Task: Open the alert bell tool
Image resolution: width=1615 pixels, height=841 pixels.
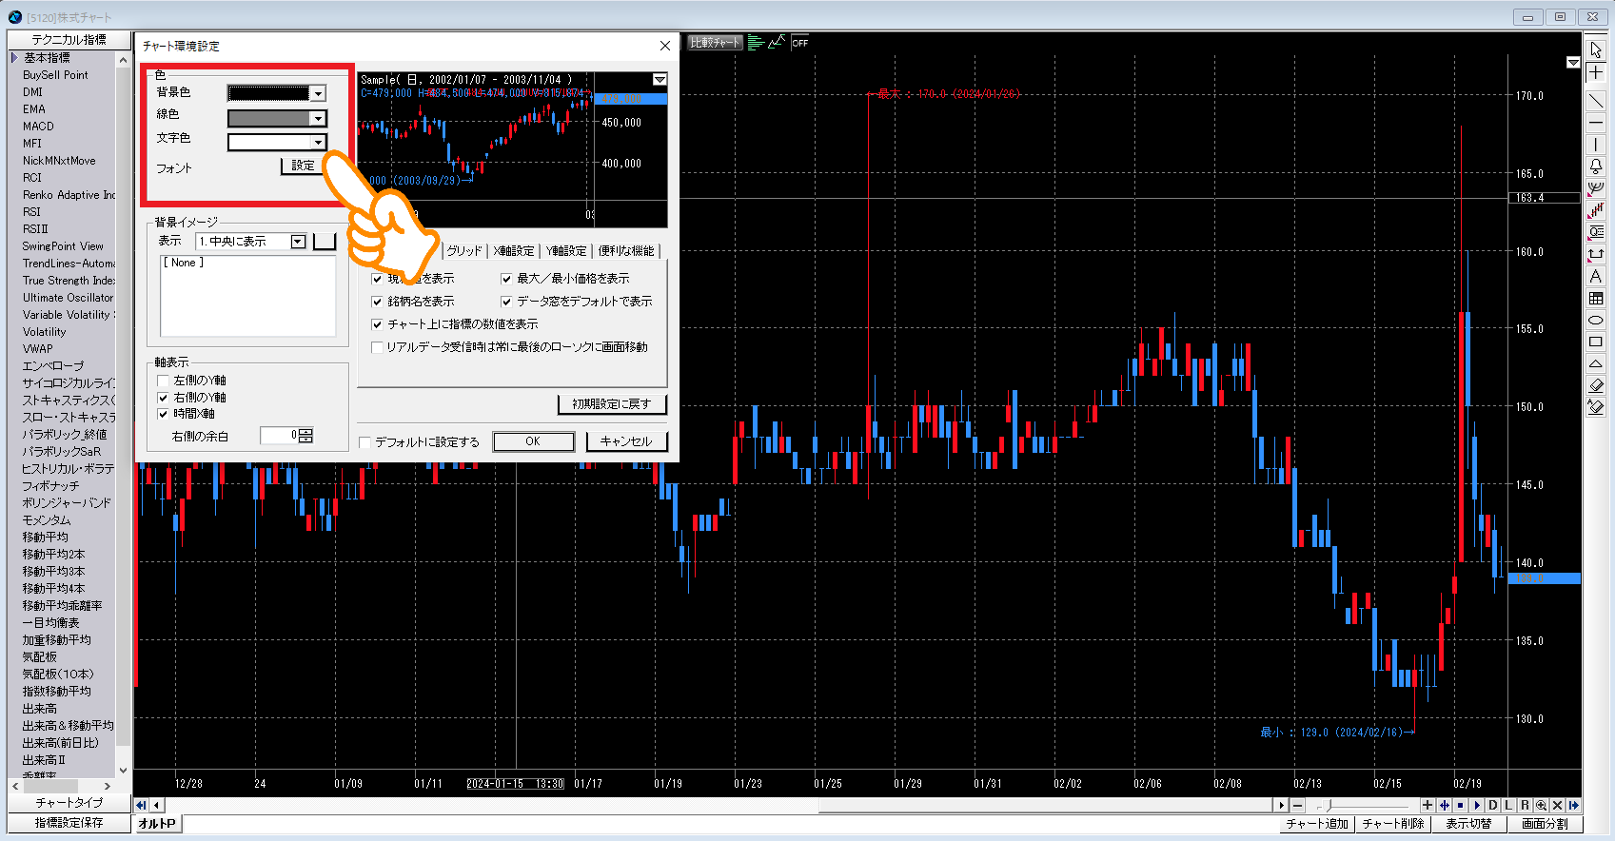Action: 1596,166
